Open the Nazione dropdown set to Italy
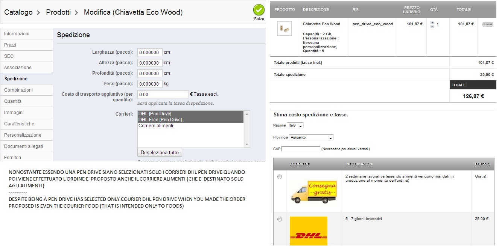This screenshot has width=499, height=247. point(295,125)
